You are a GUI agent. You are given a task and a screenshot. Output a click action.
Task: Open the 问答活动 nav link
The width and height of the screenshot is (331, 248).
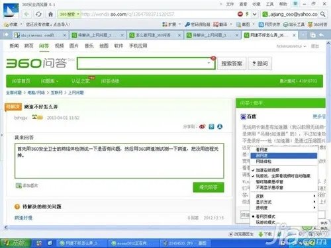[x=110, y=81]
